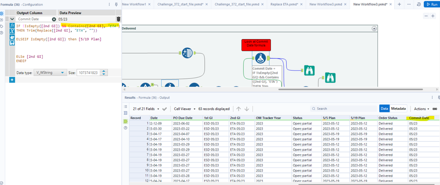This screenshot has width=440, height=185.
Task: Collapse the Delivered container
Action: point(374,28)
